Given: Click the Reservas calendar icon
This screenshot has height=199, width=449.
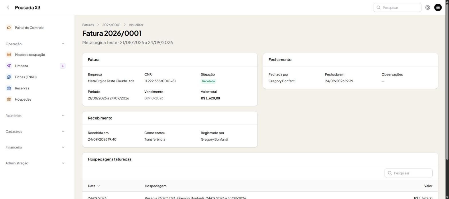Looking at the screenshot, I should pos(9,88).
